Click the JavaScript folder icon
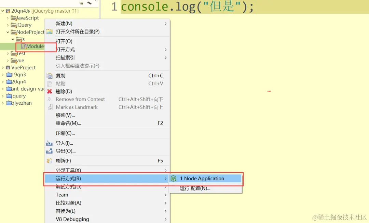 [13, 18]
